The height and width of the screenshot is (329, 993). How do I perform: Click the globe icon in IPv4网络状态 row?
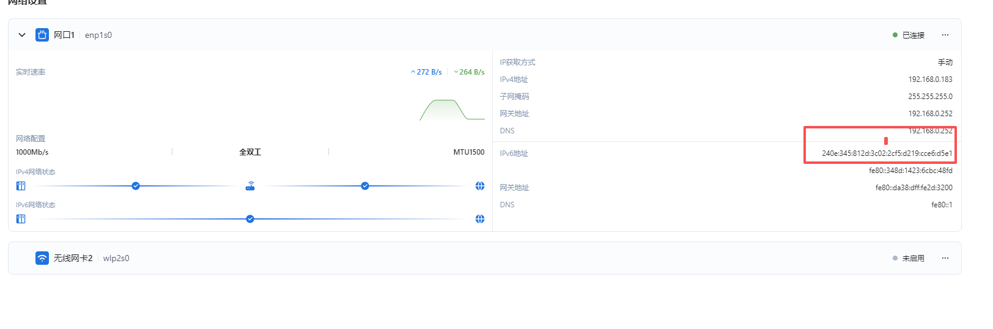[480, 186]
